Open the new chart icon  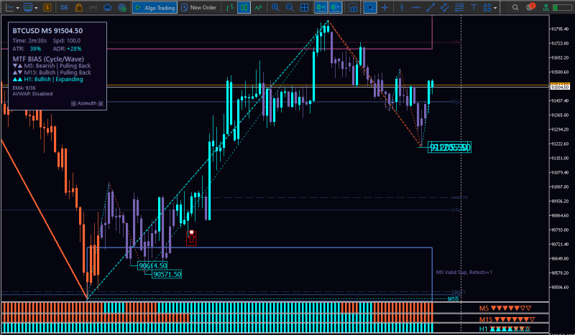(10, 7)
